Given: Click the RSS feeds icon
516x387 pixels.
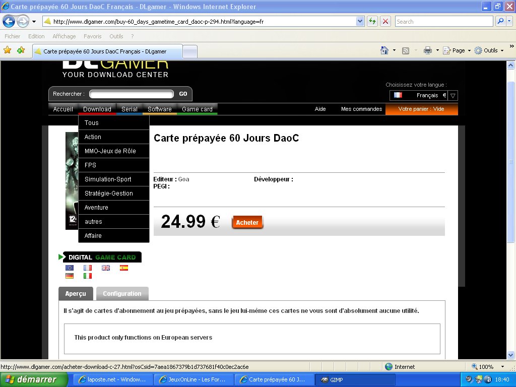Looking at the screenshot, I should (406, 50).
